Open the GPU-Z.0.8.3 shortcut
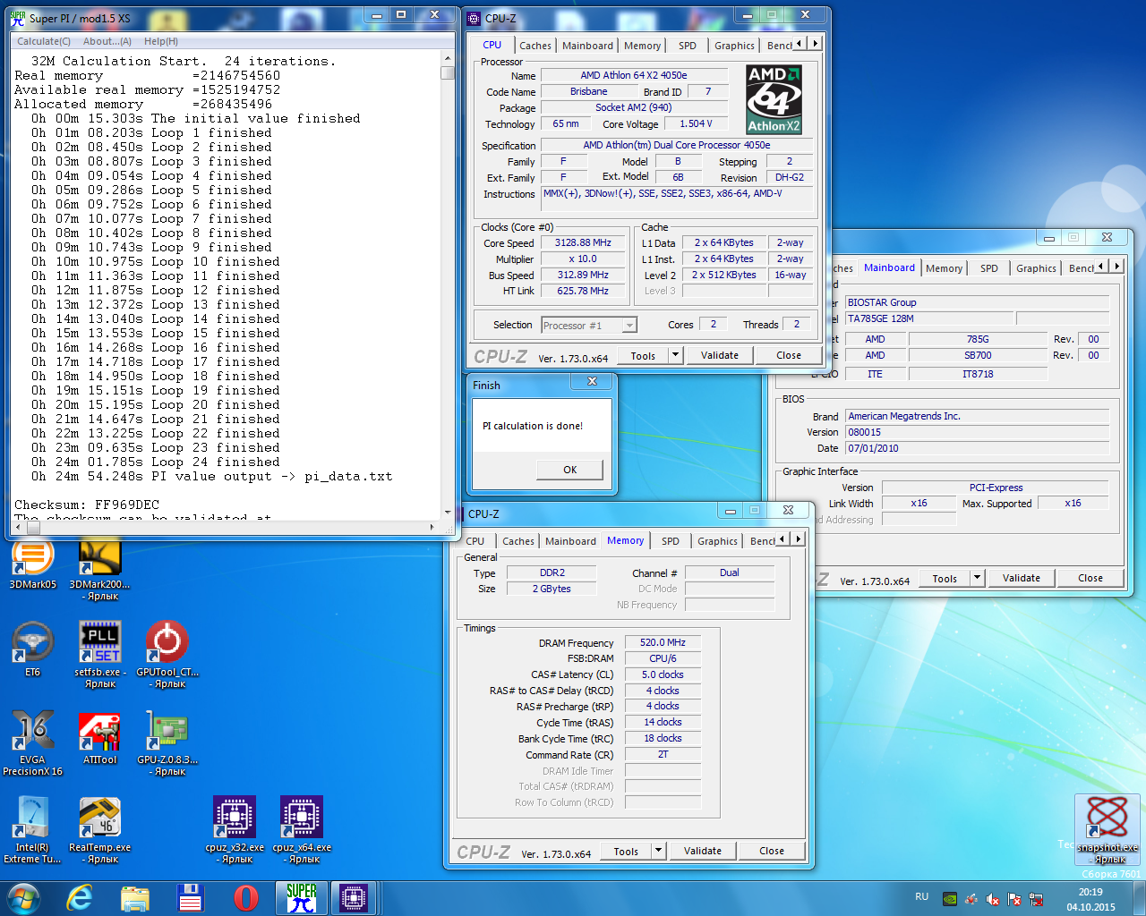The width and height of the screenshot is (1146, 916). pos(167,742)
